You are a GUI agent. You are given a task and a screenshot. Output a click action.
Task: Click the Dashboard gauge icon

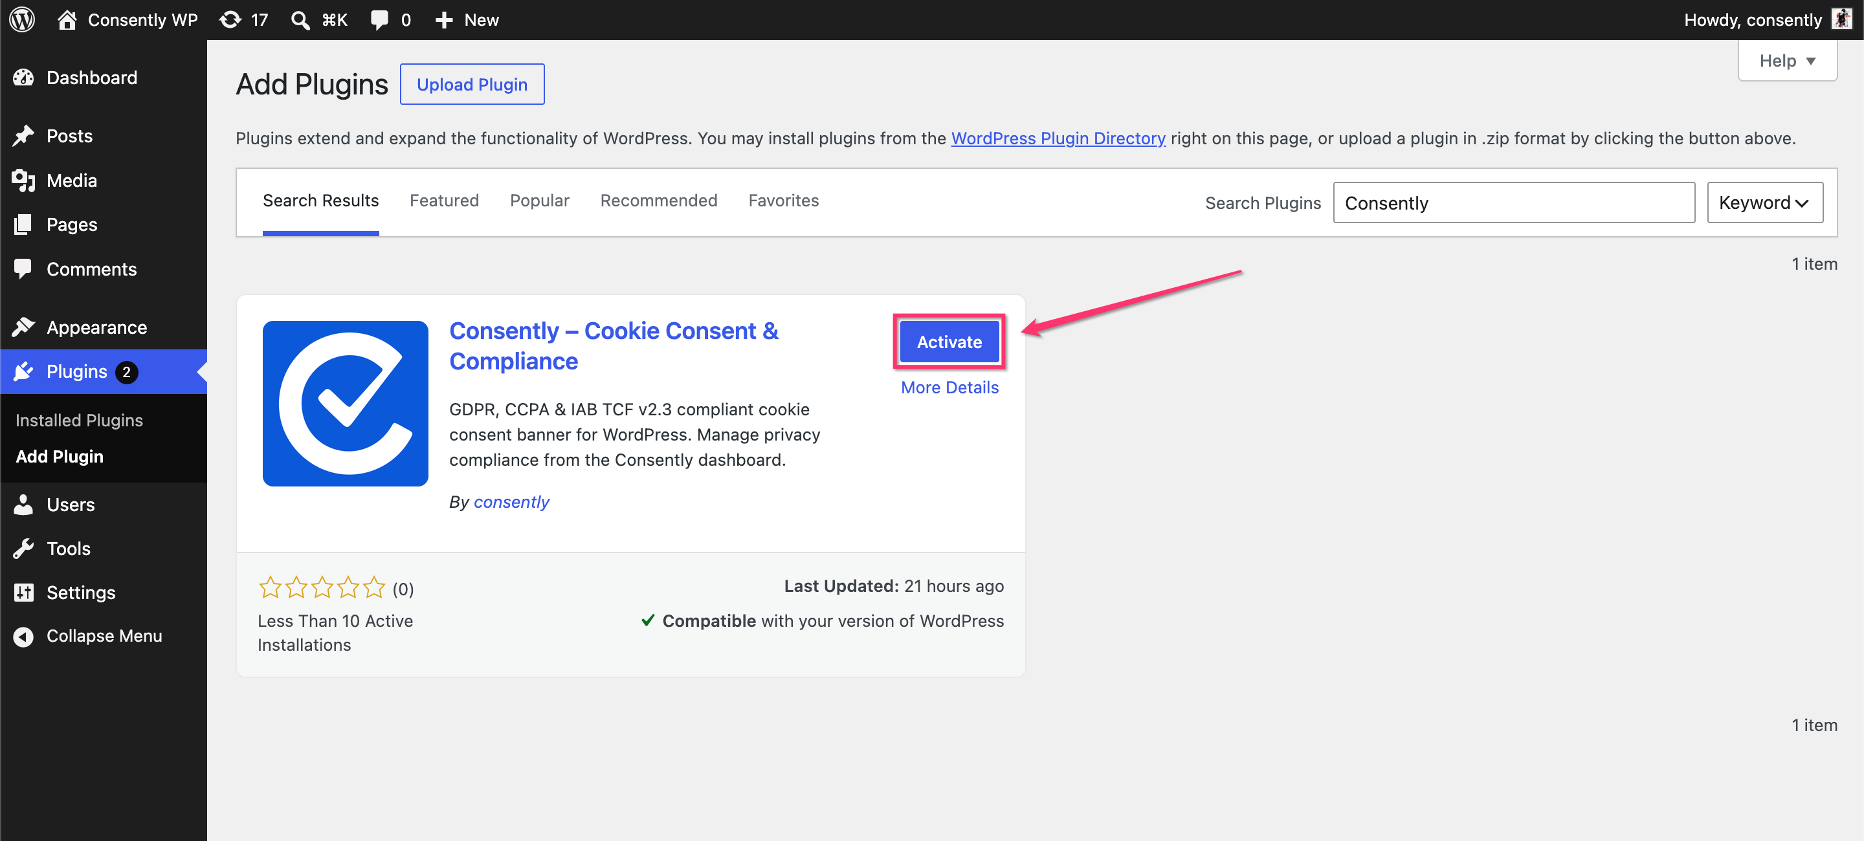pos(23,78)
